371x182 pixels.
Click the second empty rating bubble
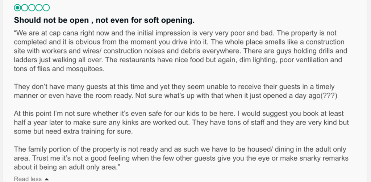[32, 8]
